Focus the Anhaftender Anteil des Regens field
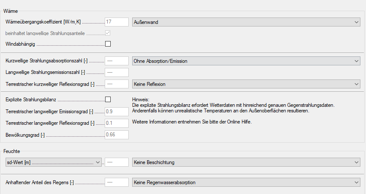366x194 pixels. 117,182
